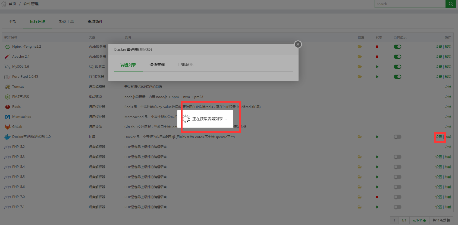Click 安装 link for Tomcat
Screen dimensions: 458x225
[x=448, y=87]
